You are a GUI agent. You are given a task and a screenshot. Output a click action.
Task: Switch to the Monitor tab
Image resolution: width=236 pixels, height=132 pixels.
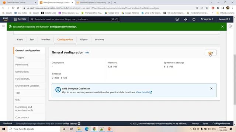[46, 40]
